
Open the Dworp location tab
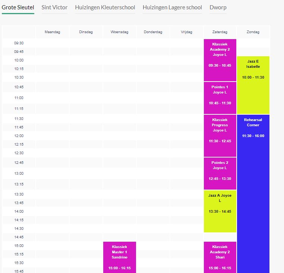click(x=218, y=7)
